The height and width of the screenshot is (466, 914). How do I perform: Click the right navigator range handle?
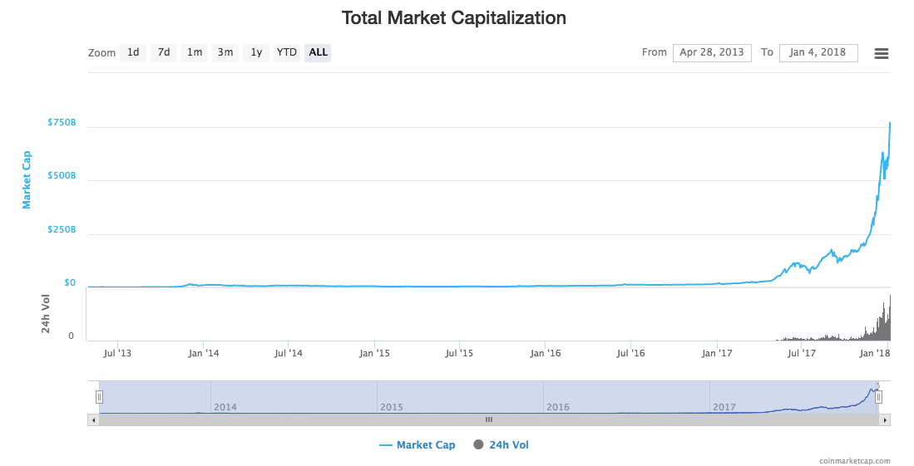click(x=878, y=397)
